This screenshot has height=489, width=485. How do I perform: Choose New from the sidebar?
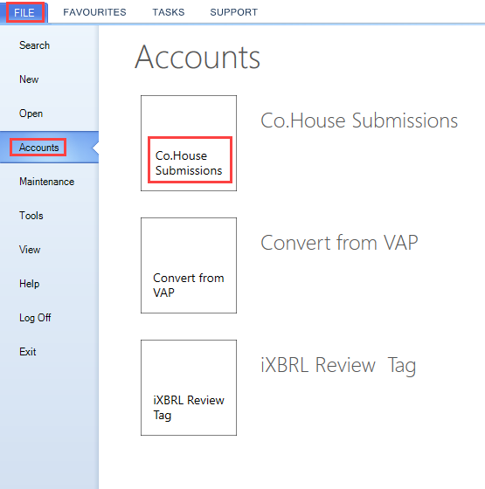coord(29,79)
